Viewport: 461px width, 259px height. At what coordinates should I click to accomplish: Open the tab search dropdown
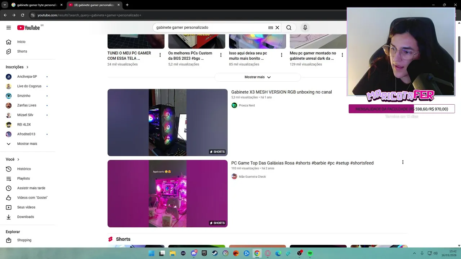[x=5, y=5]
